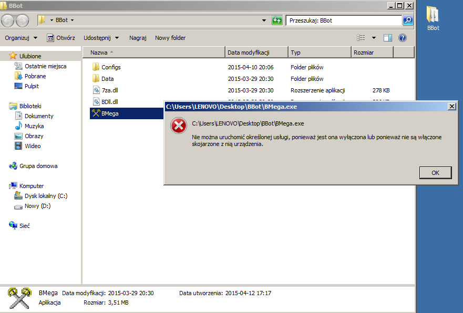Click the OK button in error dialog
The image size is (463, 313).
pos(435,173)
